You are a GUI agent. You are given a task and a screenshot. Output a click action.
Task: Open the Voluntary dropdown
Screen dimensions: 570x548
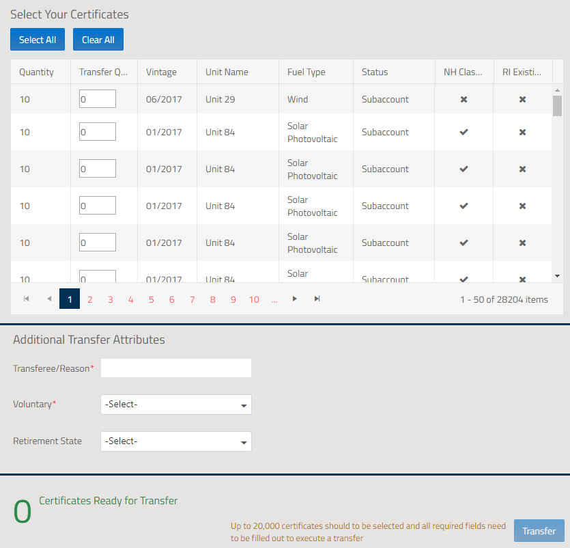pos(175,405)
